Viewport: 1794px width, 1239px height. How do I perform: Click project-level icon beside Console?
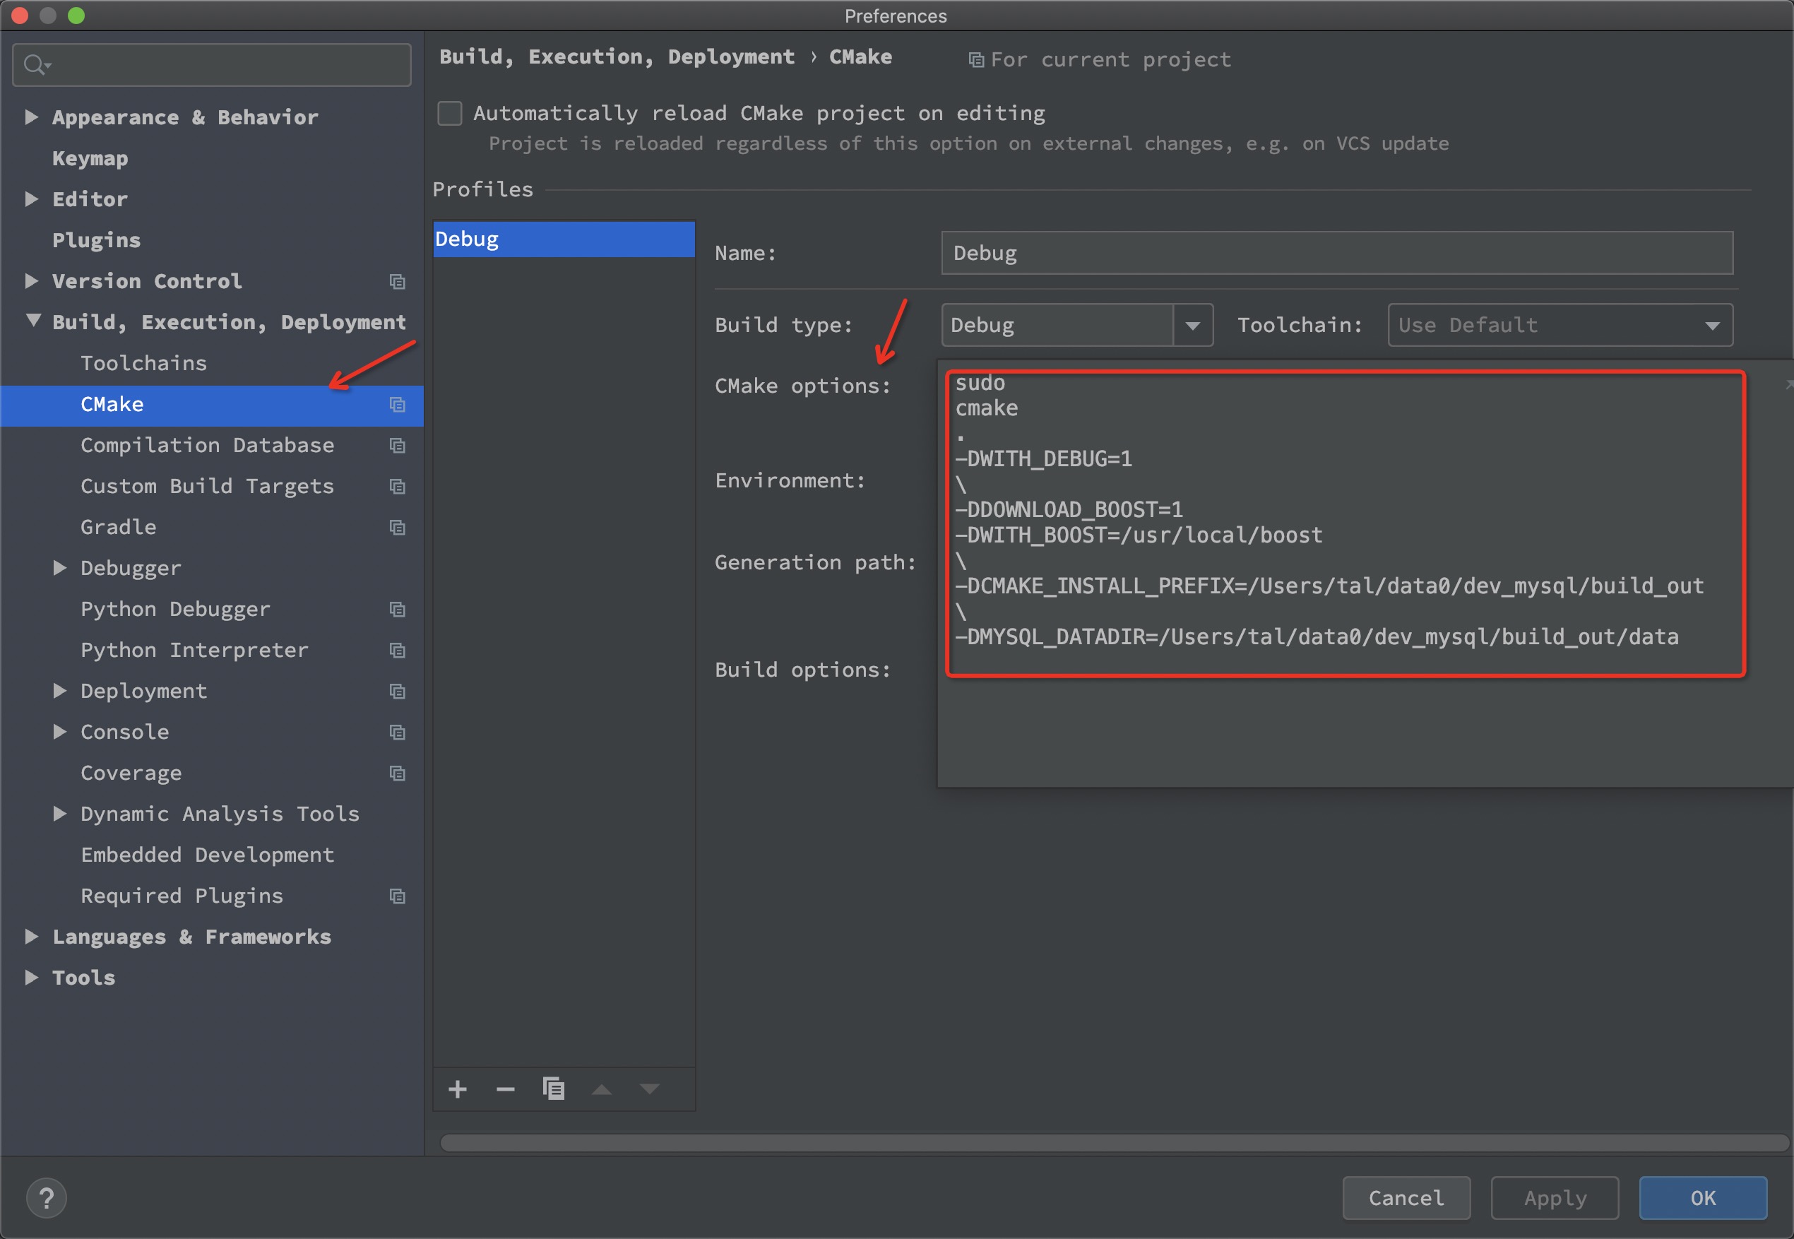point(398,733)
